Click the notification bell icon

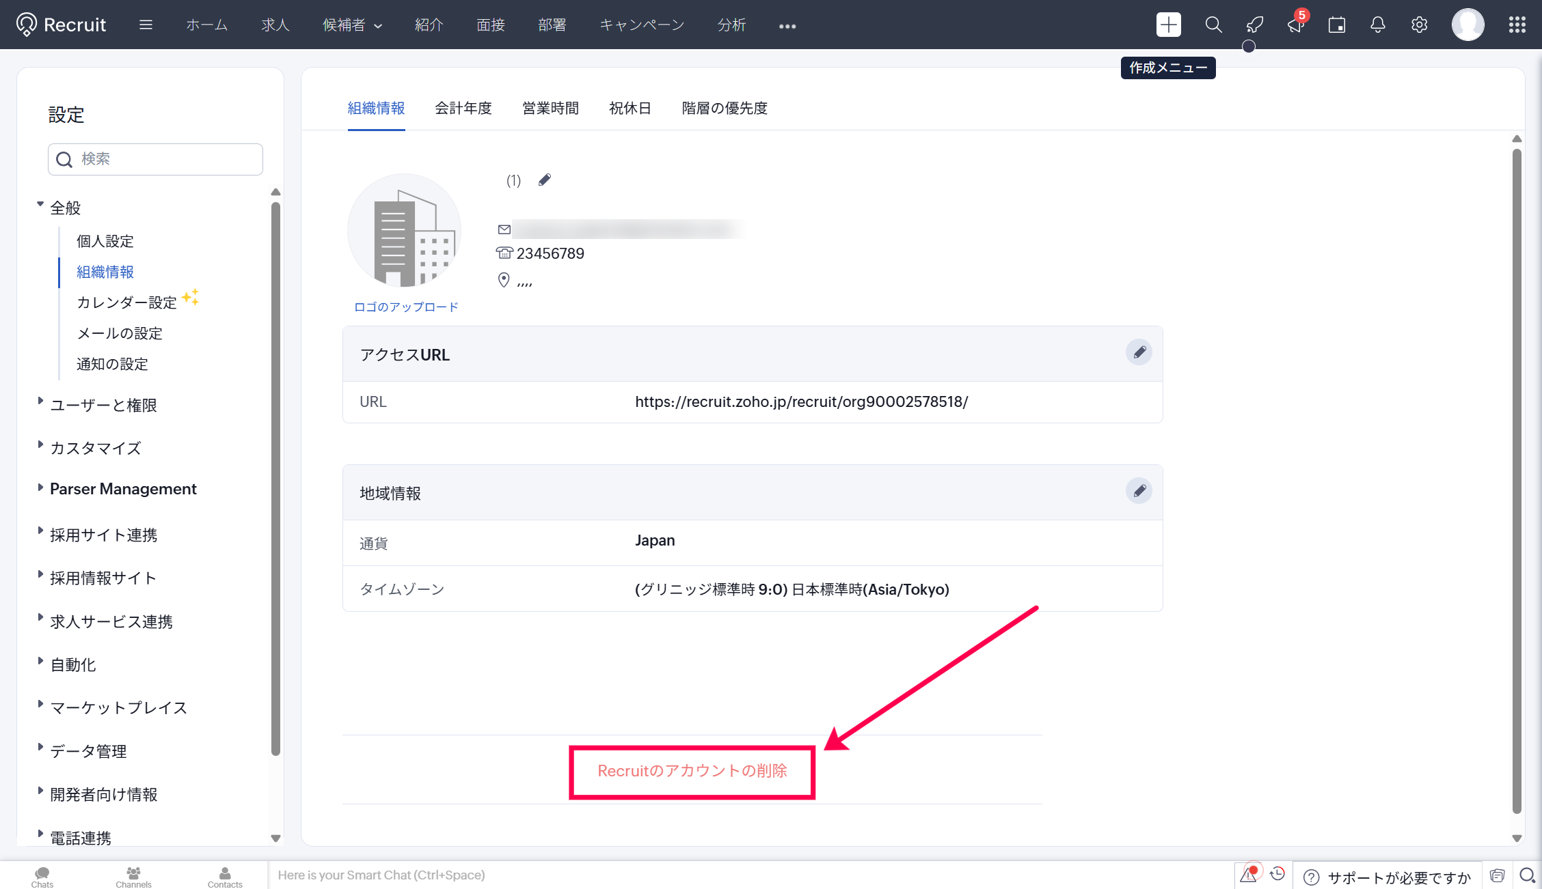click(1377, 25)
